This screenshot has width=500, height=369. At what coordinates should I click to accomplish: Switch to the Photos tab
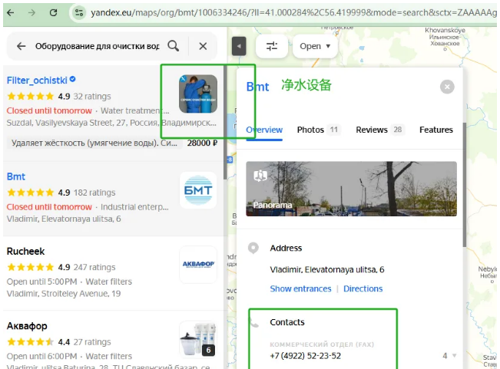click(319, 130)
